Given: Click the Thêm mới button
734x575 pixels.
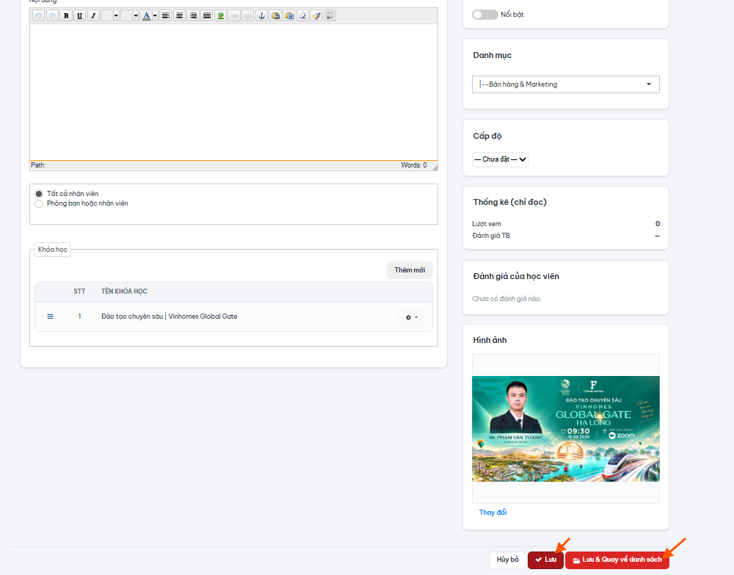Looking at the screenshot, I should click(410, 270).
